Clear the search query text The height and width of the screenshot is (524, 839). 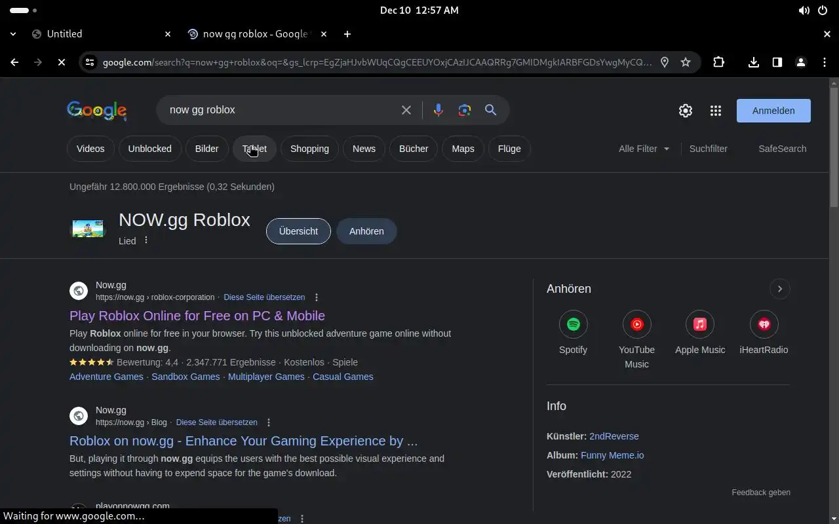tap(406, 110)
